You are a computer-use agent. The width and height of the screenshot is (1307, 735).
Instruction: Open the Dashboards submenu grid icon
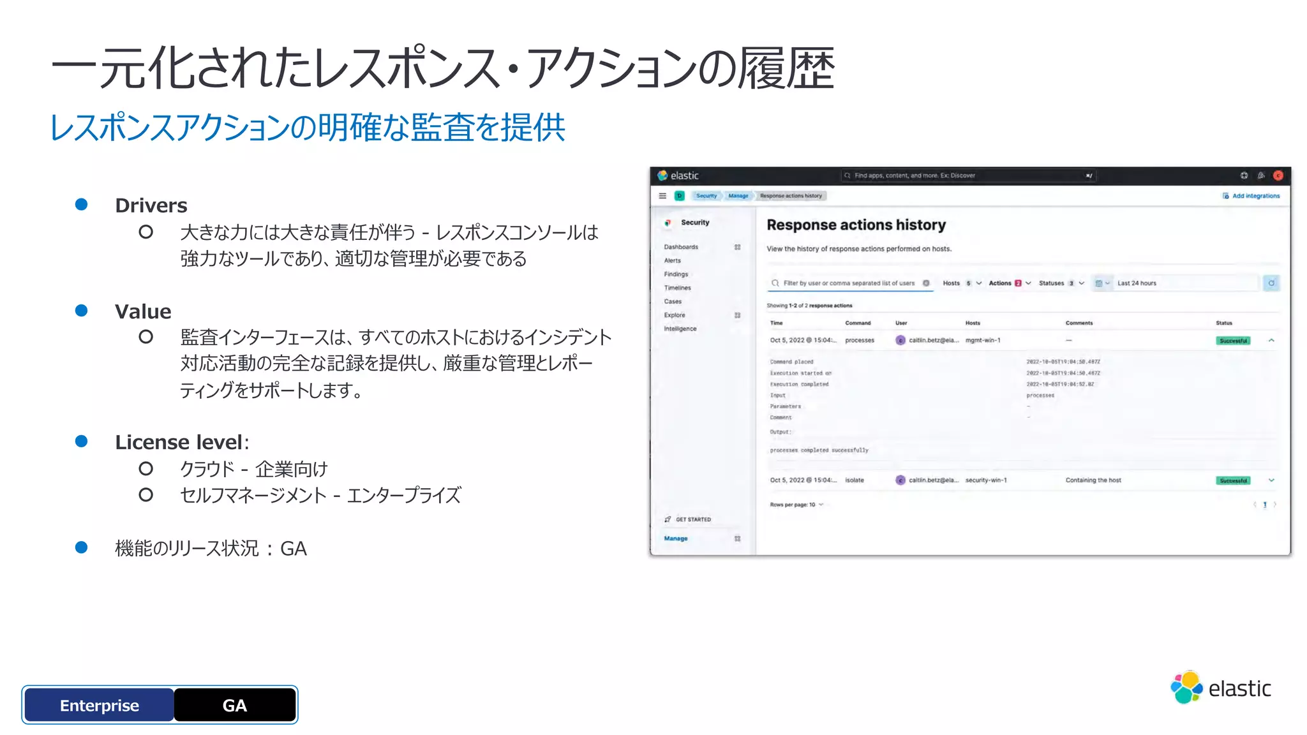(x=738, y=247)
